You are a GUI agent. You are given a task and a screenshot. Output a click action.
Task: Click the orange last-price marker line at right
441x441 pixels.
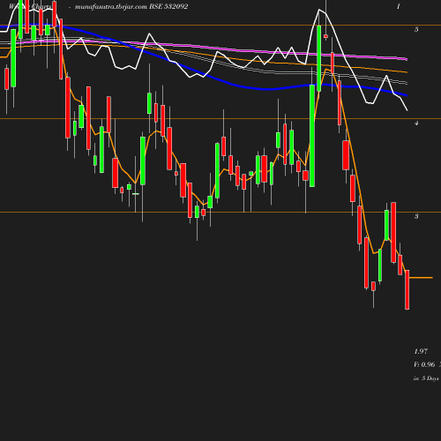point(421,278)
